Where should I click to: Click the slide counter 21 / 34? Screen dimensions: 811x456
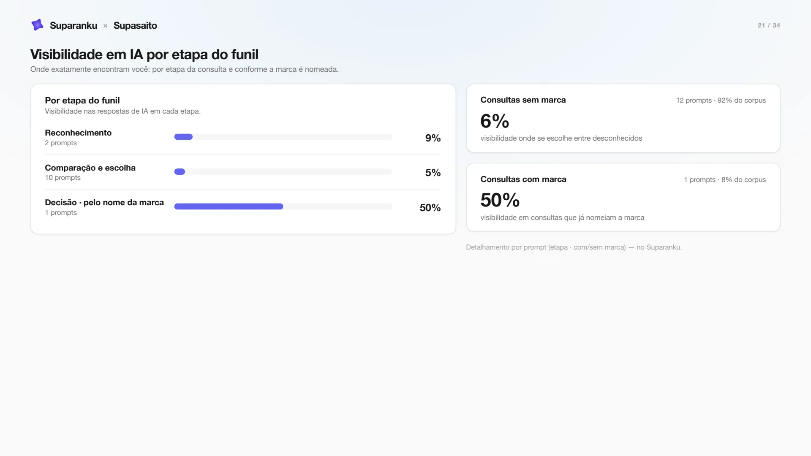(769, 25)
